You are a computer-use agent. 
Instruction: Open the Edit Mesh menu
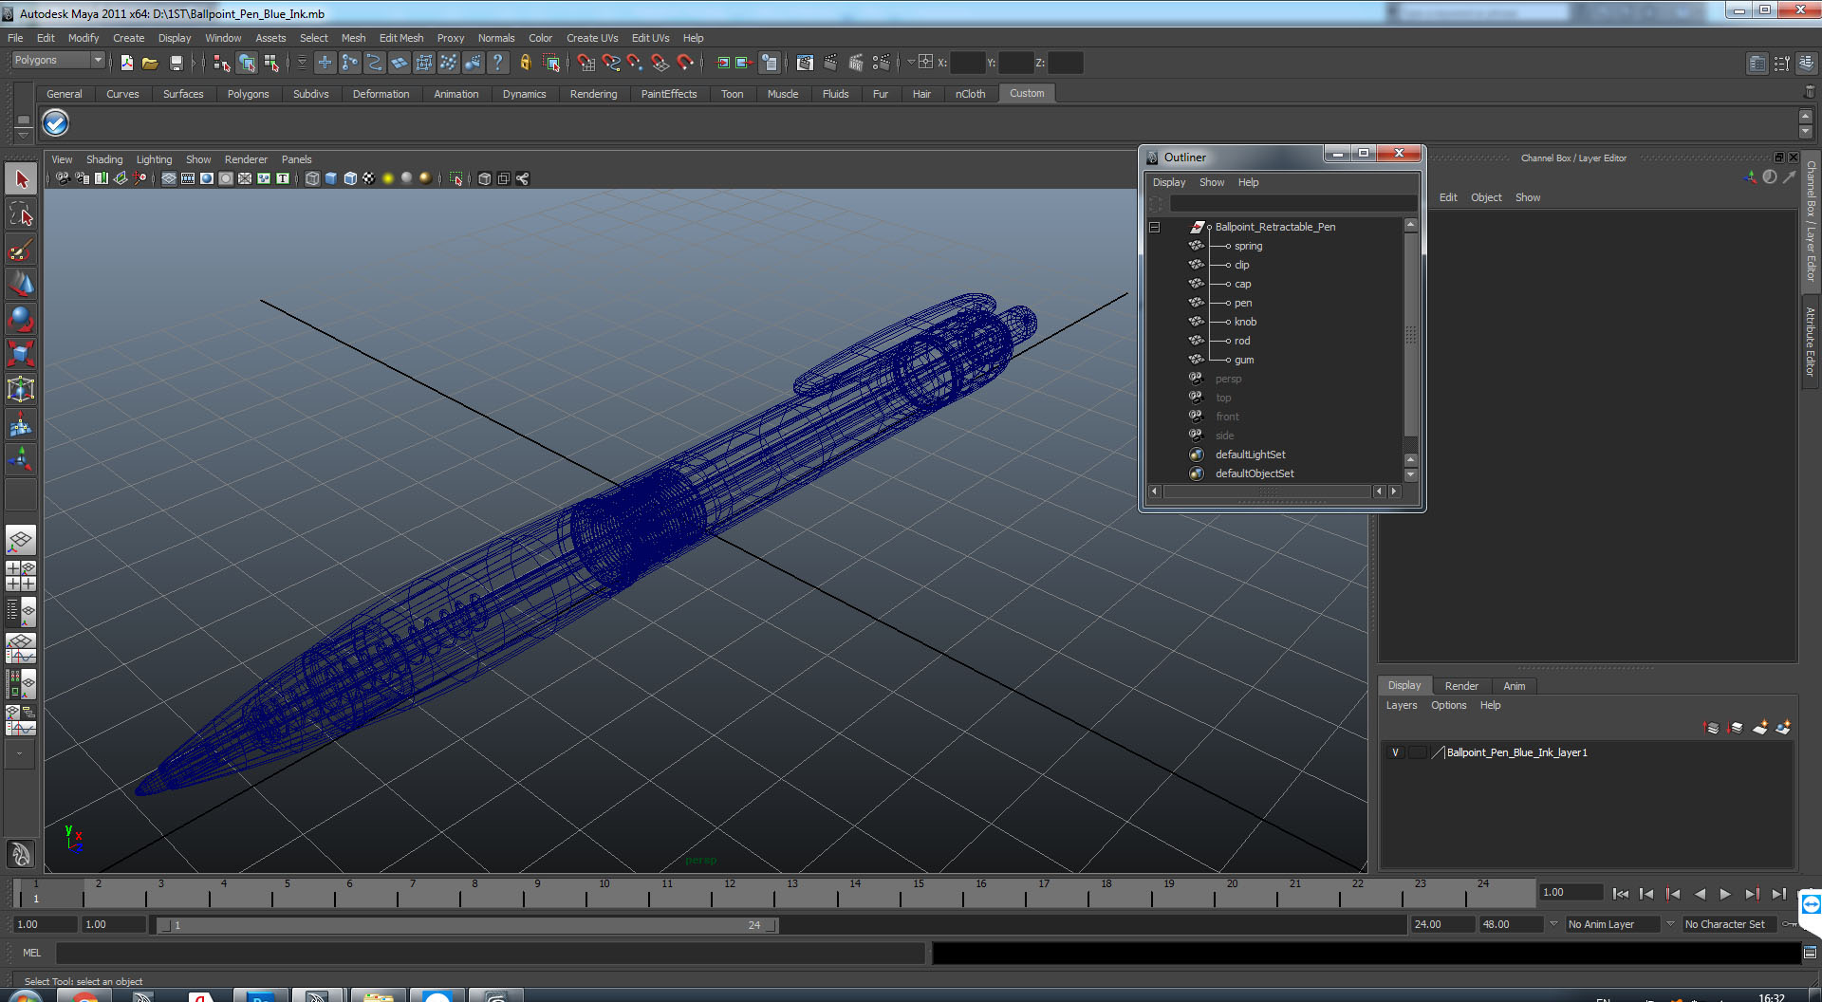click(401, 38)
